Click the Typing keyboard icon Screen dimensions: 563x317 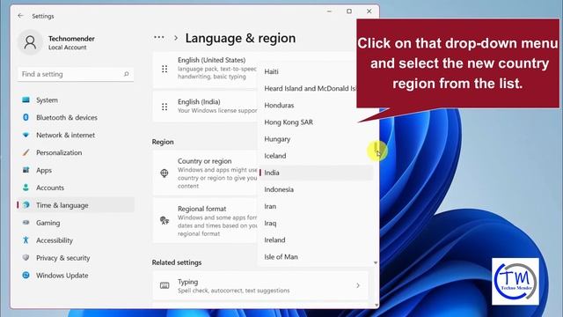click(165, 285)
